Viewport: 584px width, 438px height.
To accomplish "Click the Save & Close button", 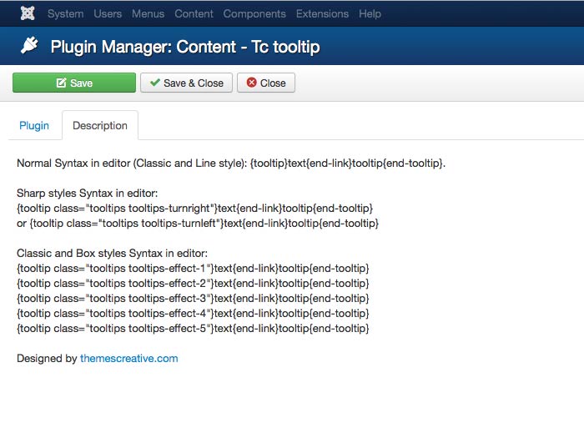I will 185,83.
